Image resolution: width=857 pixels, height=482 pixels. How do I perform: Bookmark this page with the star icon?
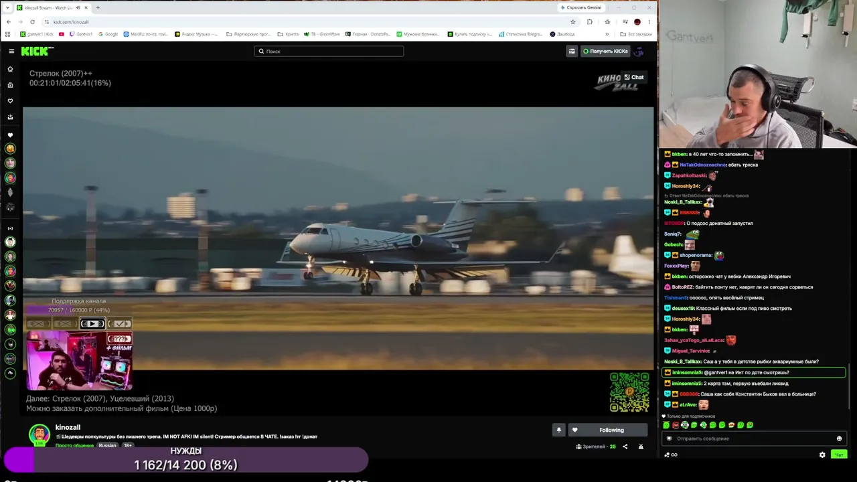coord(572,21)
